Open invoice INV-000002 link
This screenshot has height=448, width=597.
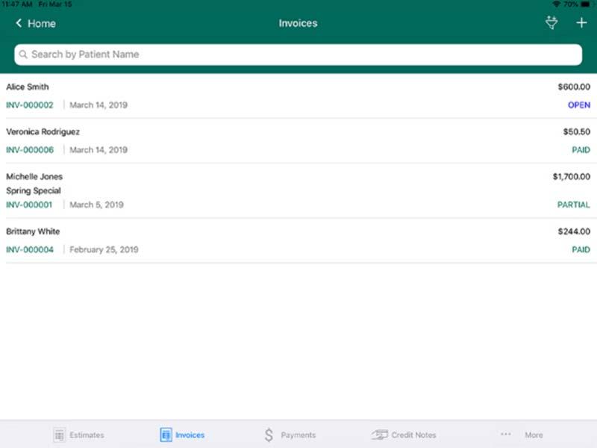(30, 105)
